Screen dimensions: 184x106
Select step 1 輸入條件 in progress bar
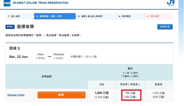(x=20, y=16)
